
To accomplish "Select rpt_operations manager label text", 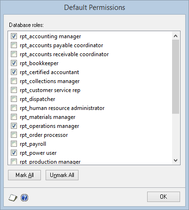I will (x=49, y=126).
